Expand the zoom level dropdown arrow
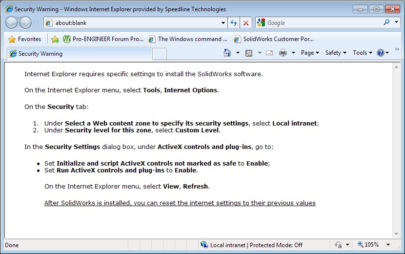405x254 pixels. click(x=388, y=245)
